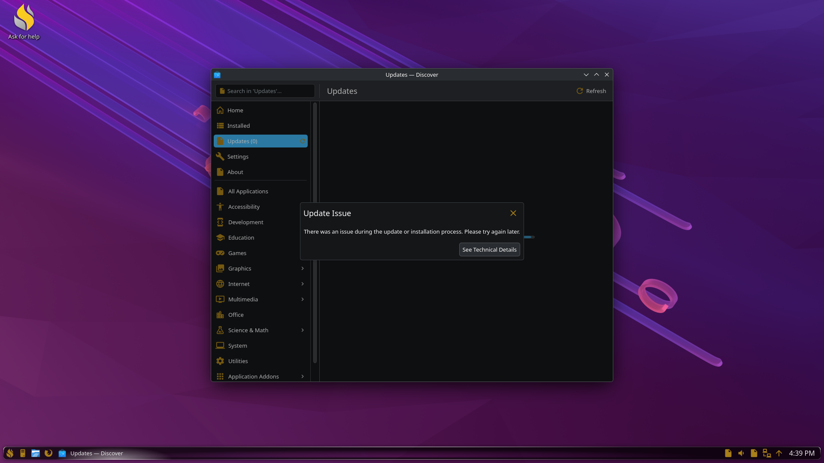Open the Ask for help desktop icon
824x463 pixels.
coord(24,22)
